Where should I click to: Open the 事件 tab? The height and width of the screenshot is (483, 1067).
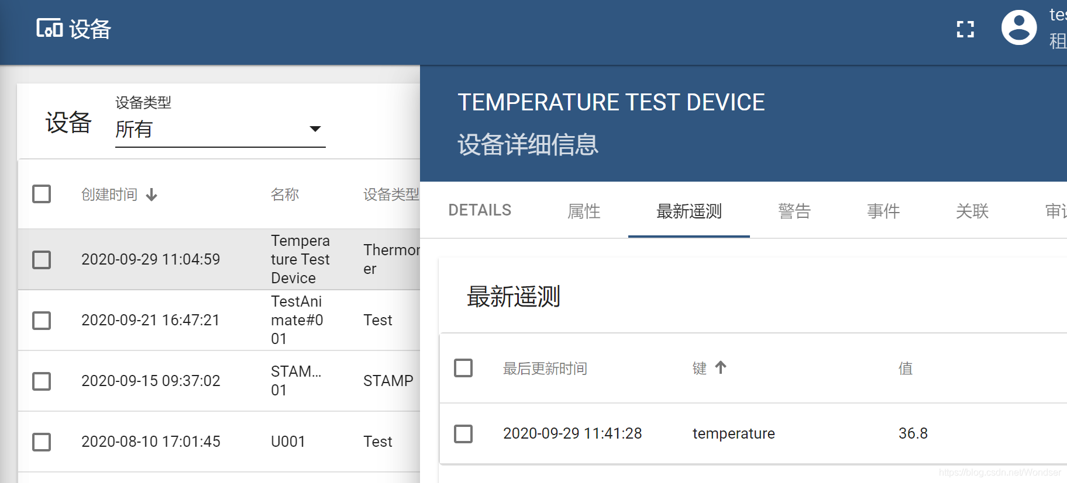tap(883, 210)
